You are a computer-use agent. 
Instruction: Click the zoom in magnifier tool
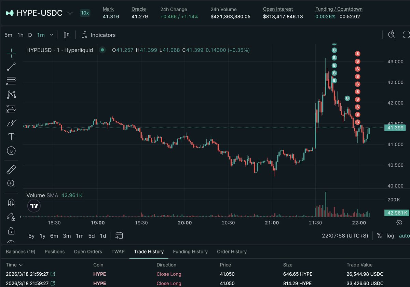pos(11,183)
